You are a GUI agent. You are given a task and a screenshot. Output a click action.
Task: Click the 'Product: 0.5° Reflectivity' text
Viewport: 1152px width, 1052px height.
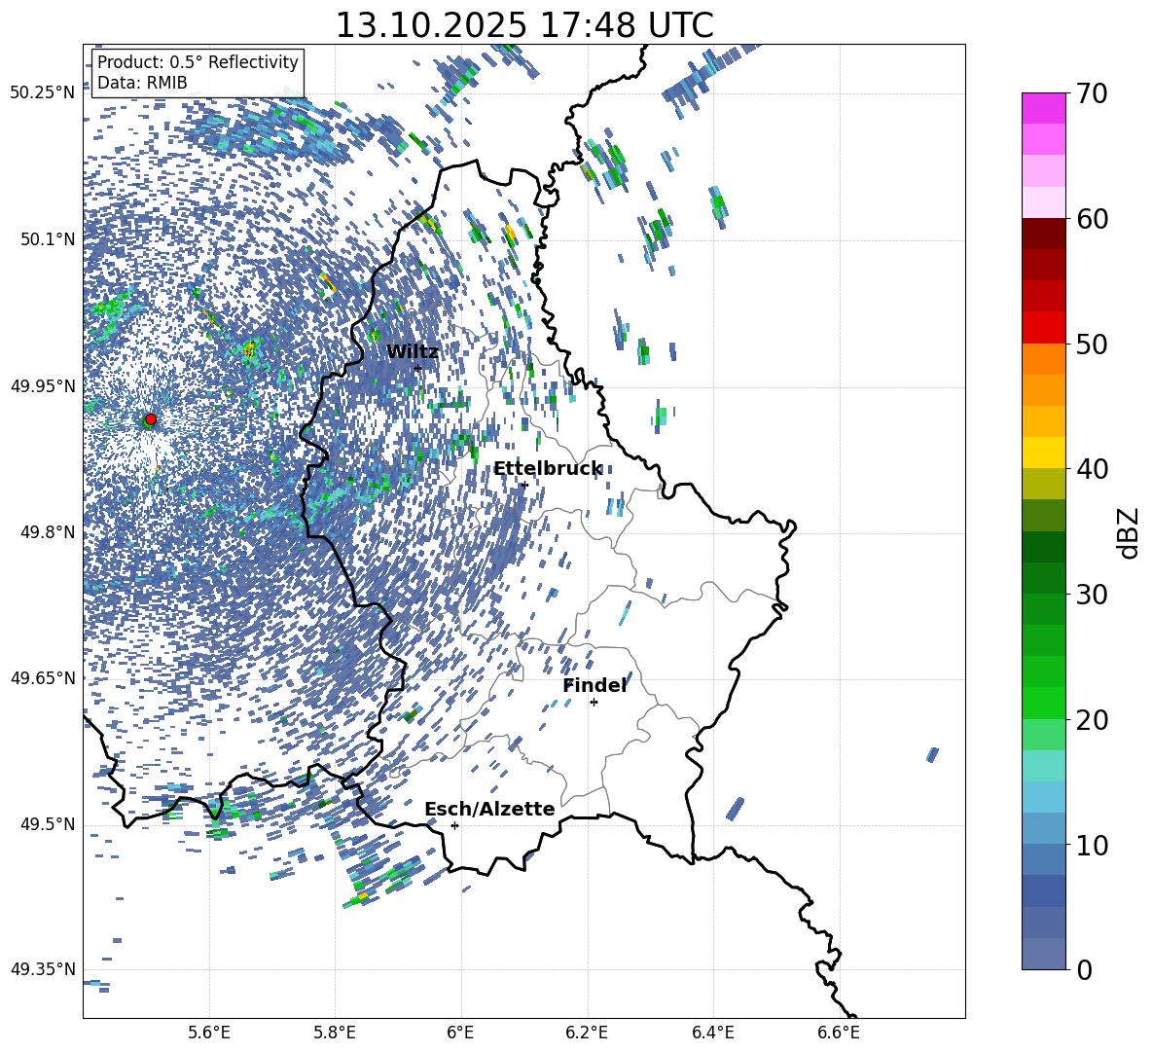click(198, 61)
